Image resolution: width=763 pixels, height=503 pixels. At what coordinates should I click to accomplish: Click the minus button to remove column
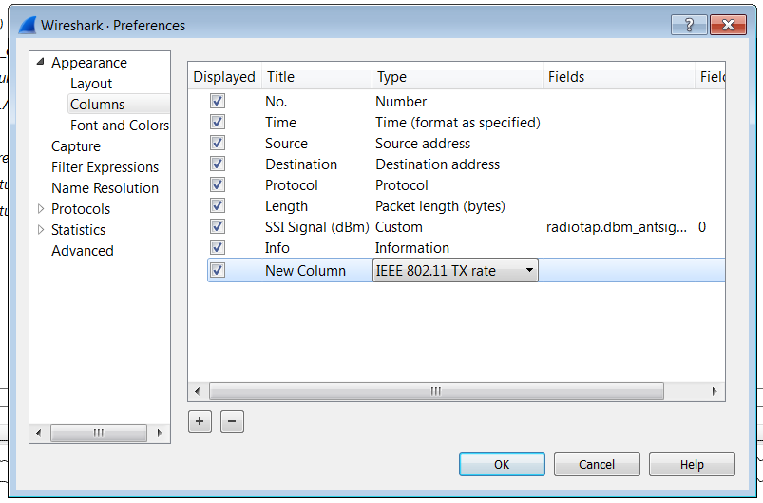coord(232,421)
